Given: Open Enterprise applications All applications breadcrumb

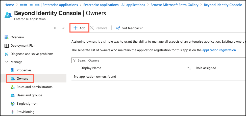Looking at the screenshot, I should coord(114,5).
